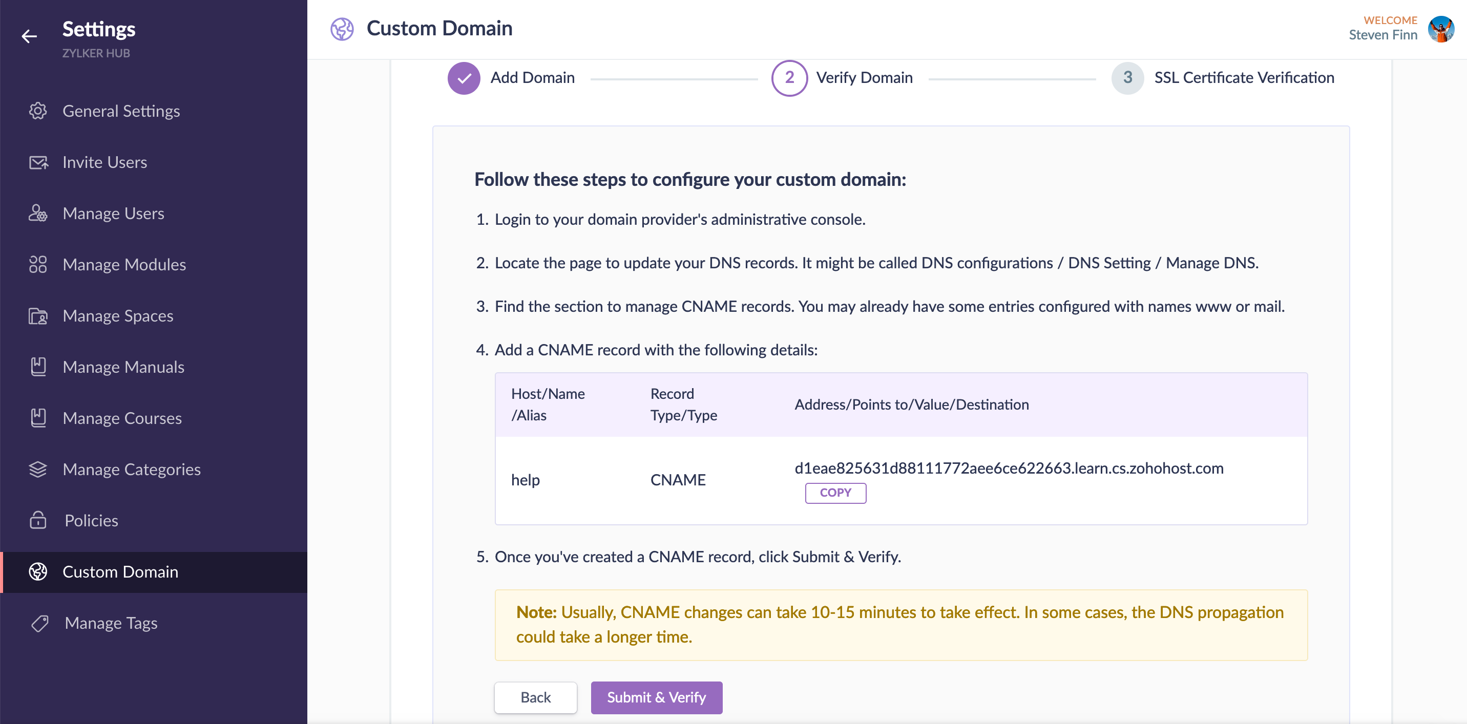This screenshot has width=1467, height=724.
Task: Click the back arrow beside Settings
Action: pos(29,36)
